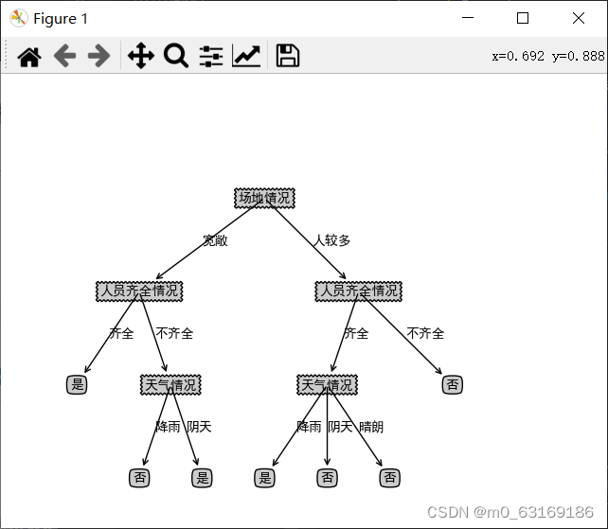The width and height of the screenshot is (608, 529).
Task: Select the 天气情况 node with only two branches
Action: point(170,385)
